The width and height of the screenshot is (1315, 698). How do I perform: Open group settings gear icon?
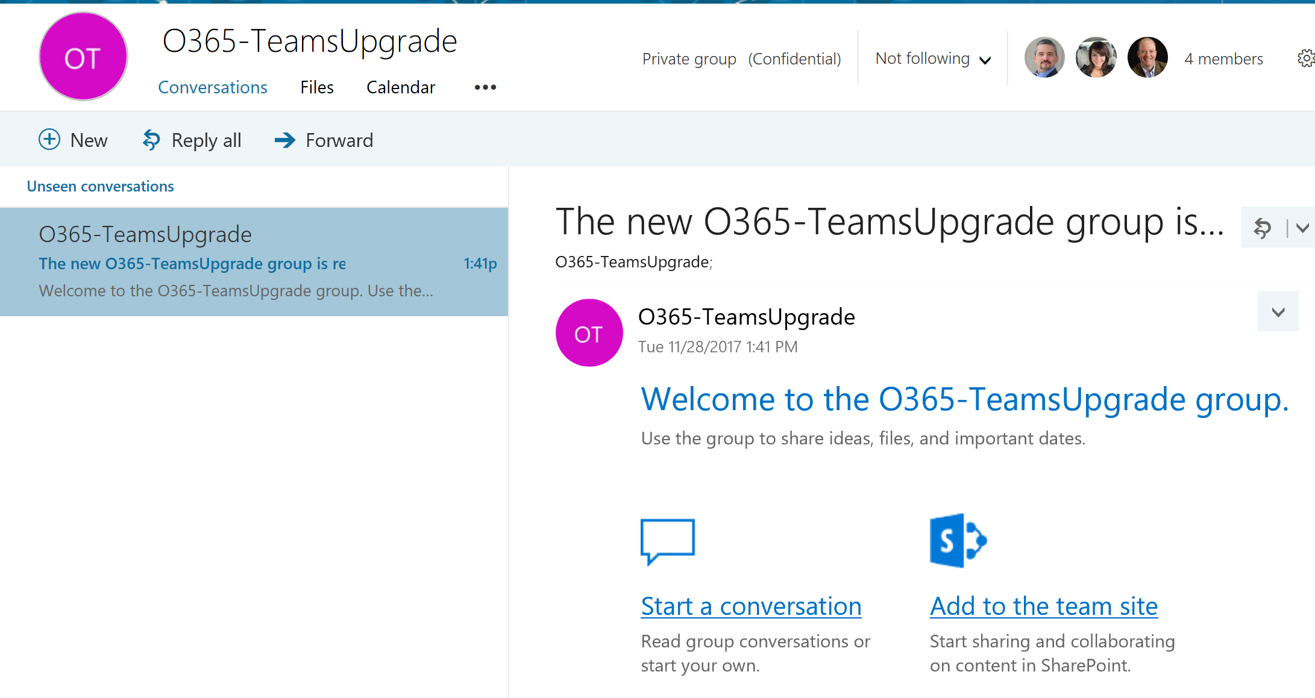coord(1306,58)
